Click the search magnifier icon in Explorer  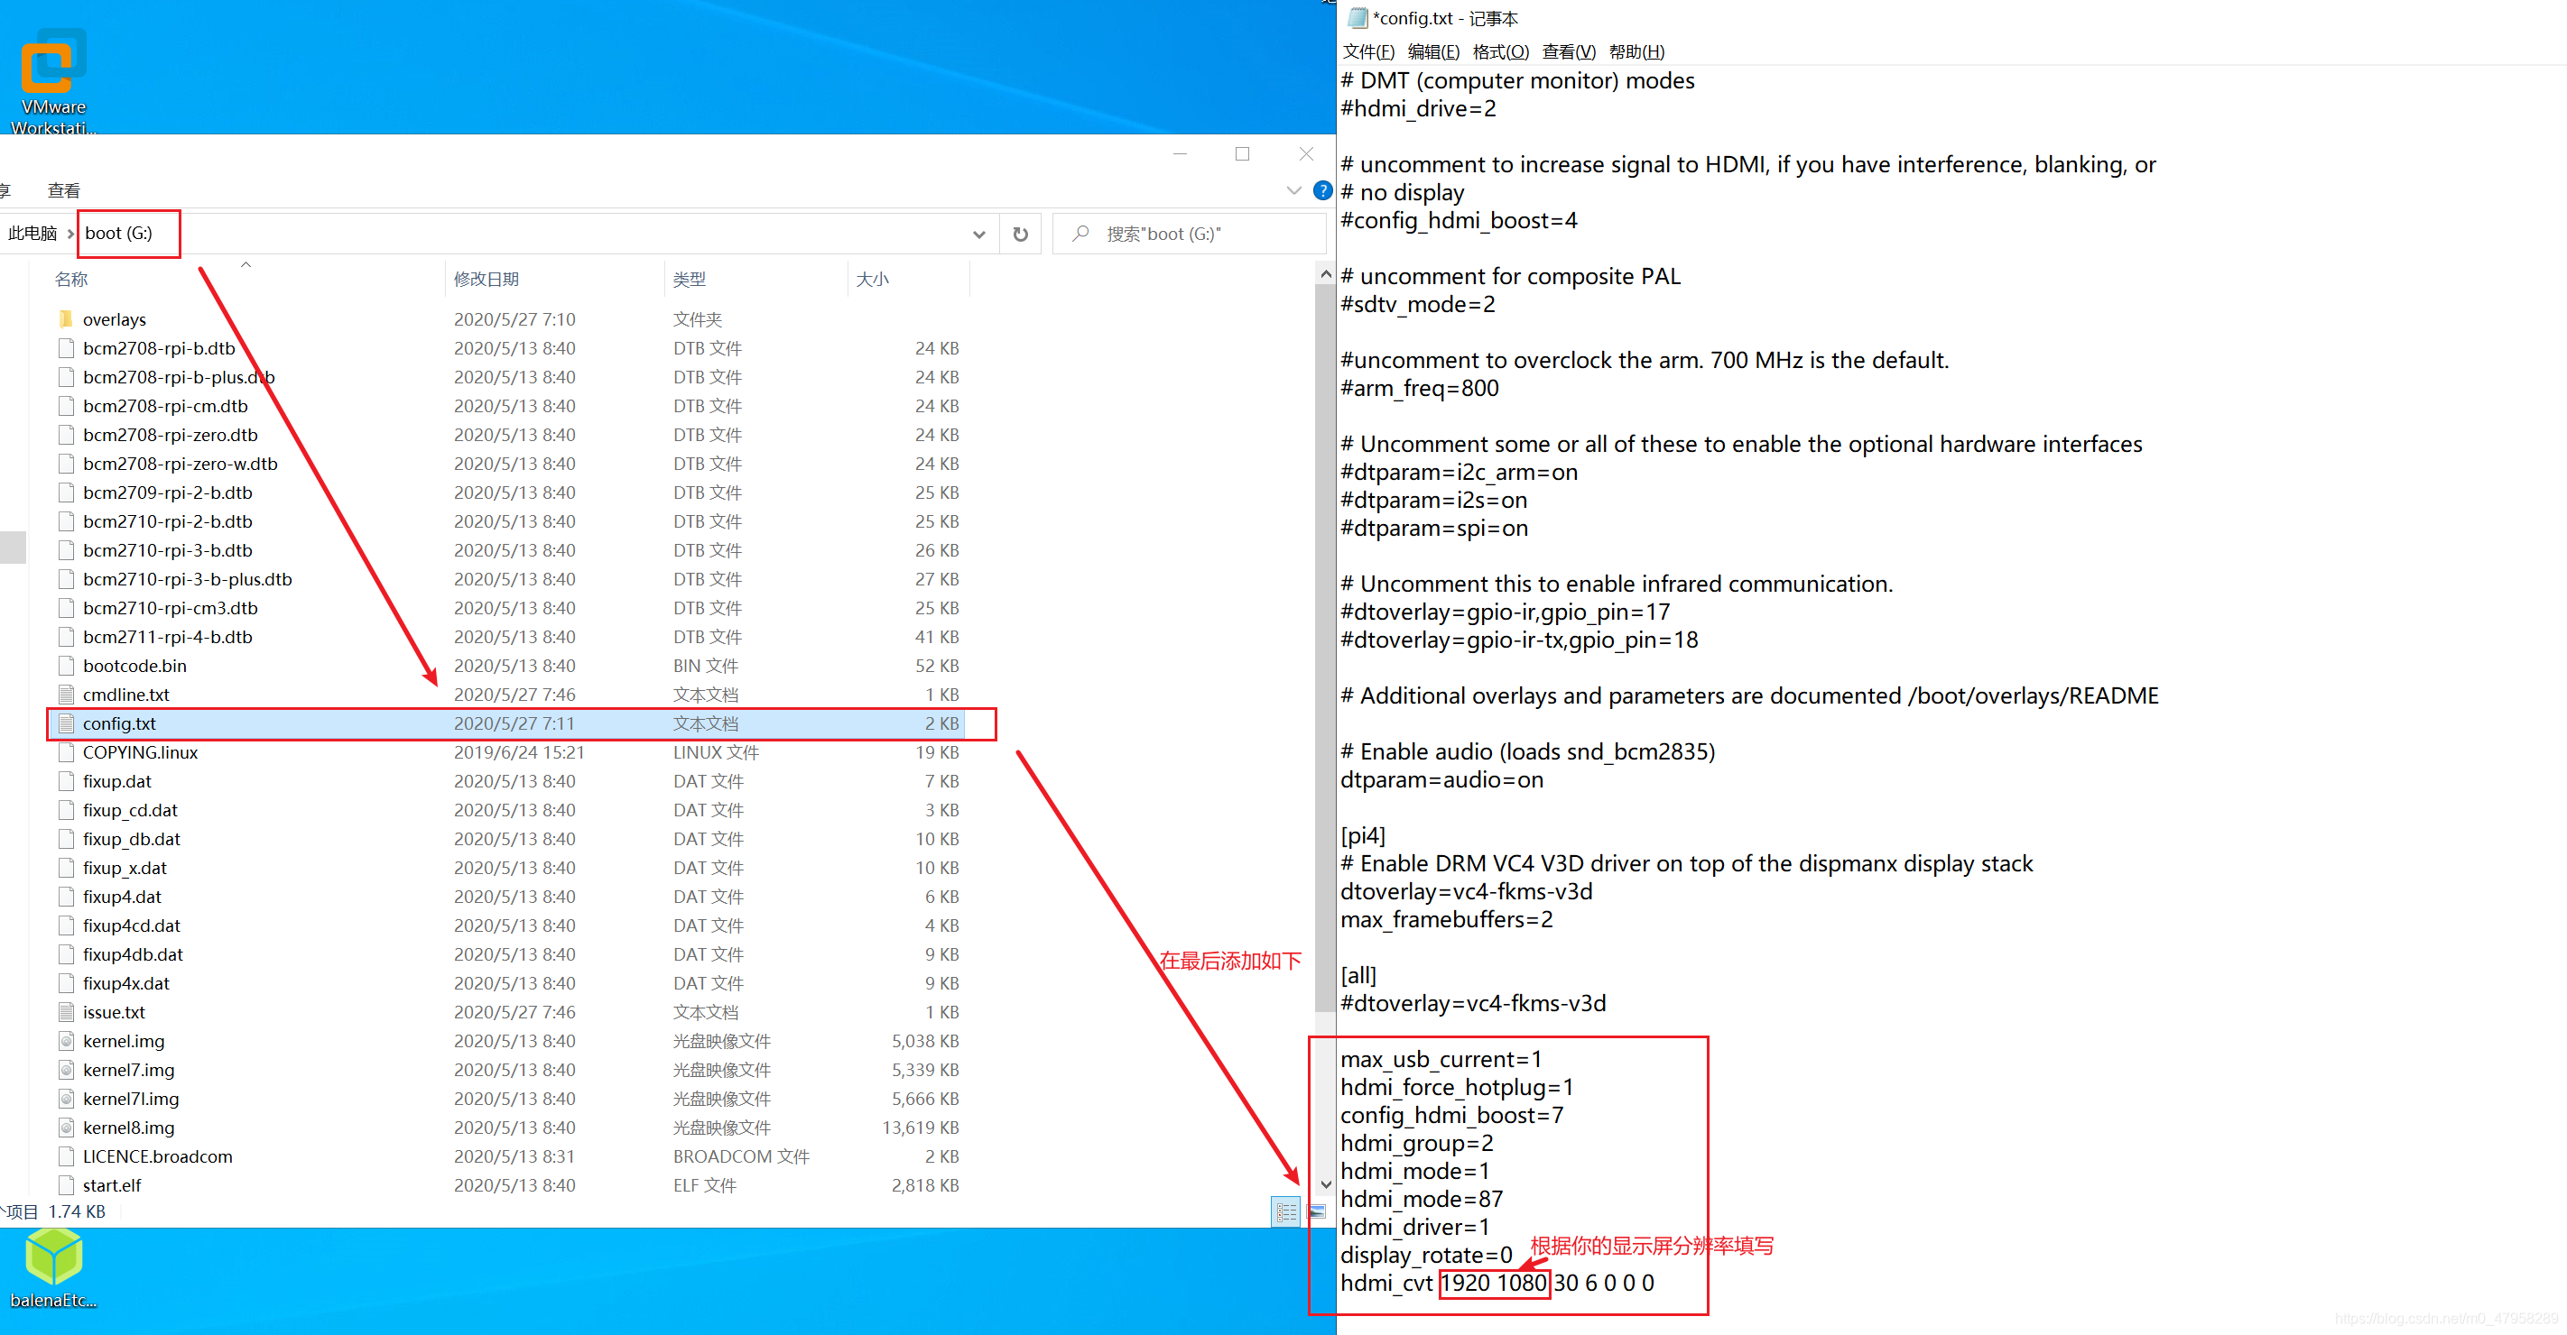pyautogui.click(x=1080, y=234)
